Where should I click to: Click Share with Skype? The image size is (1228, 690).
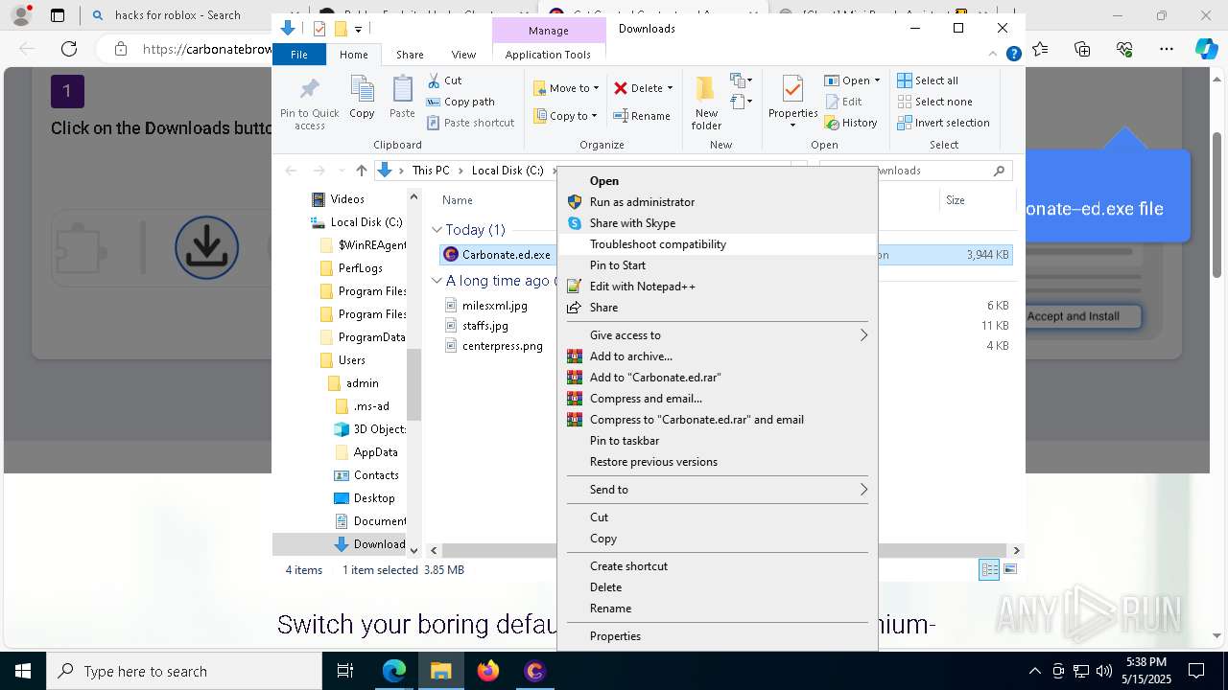point(717,223)
